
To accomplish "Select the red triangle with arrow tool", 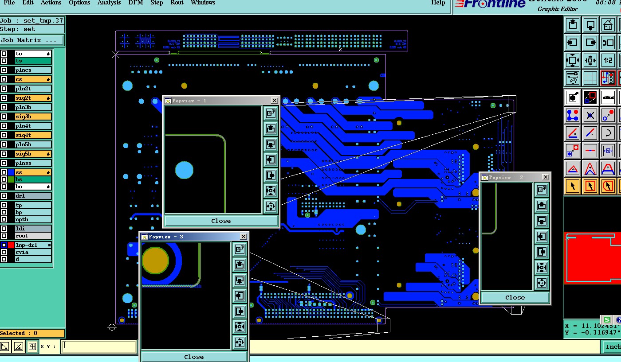I will [x=573, y=168].
